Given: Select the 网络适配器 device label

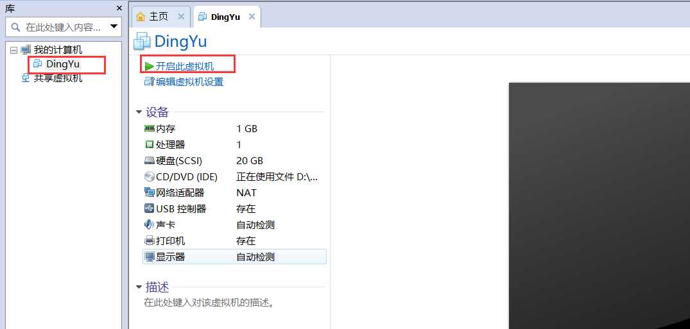Looking at the screenshot, I should (180, 192).
